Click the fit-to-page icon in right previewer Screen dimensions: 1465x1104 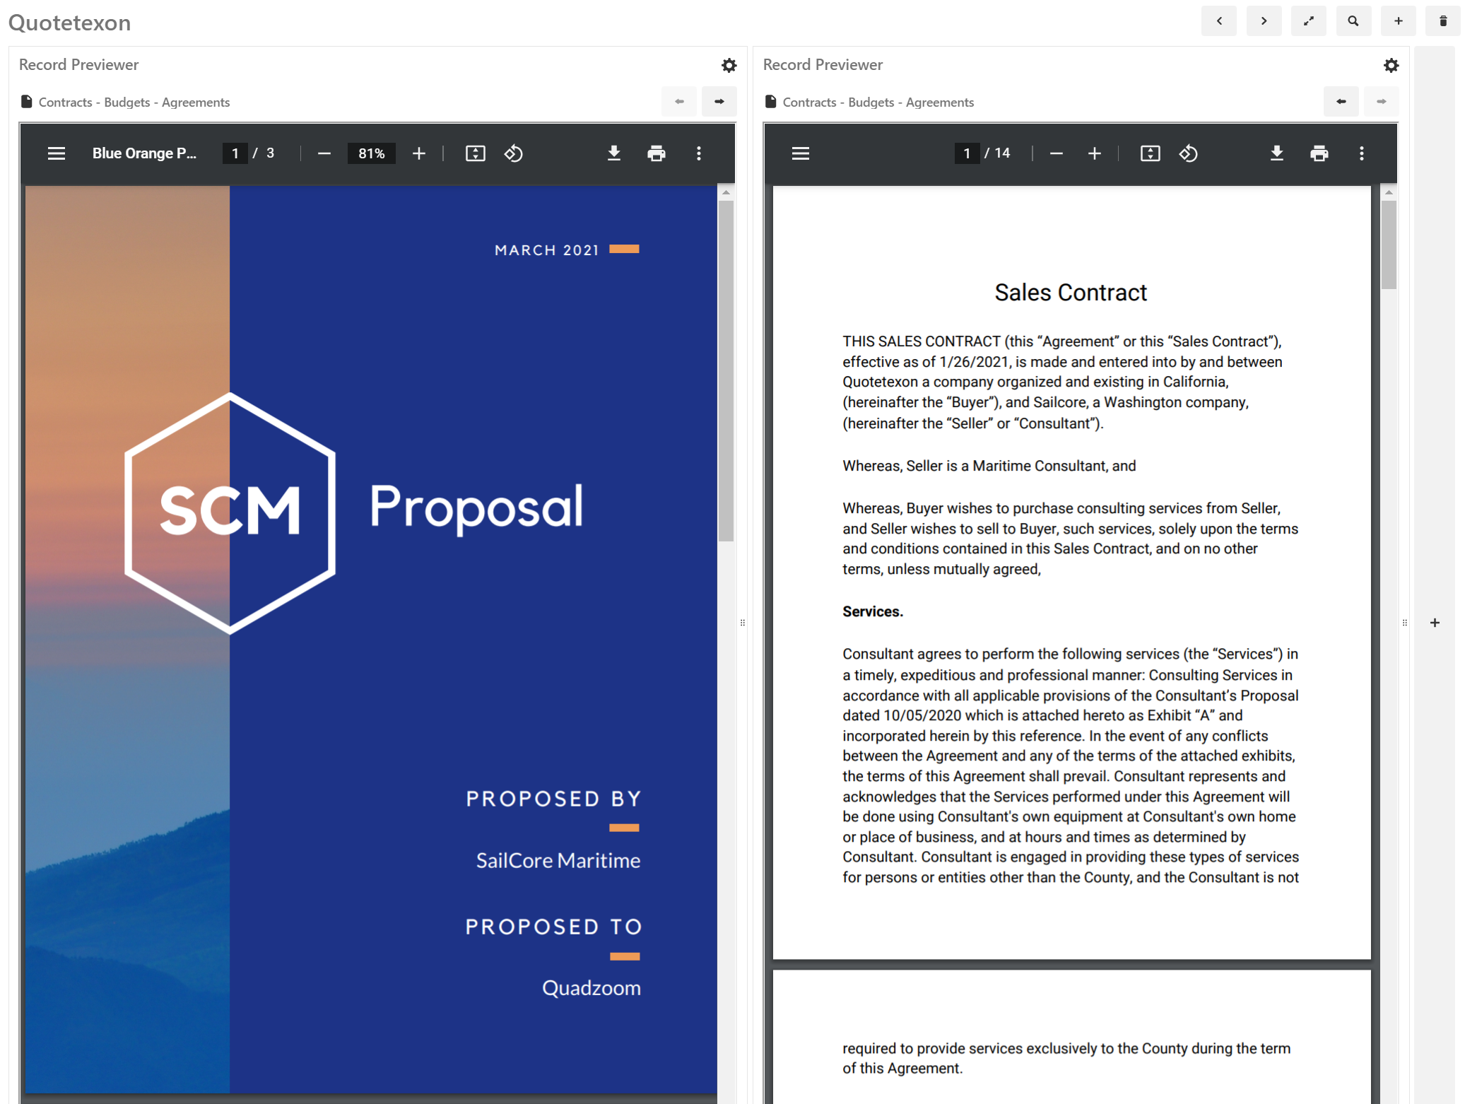point(1150,153)
